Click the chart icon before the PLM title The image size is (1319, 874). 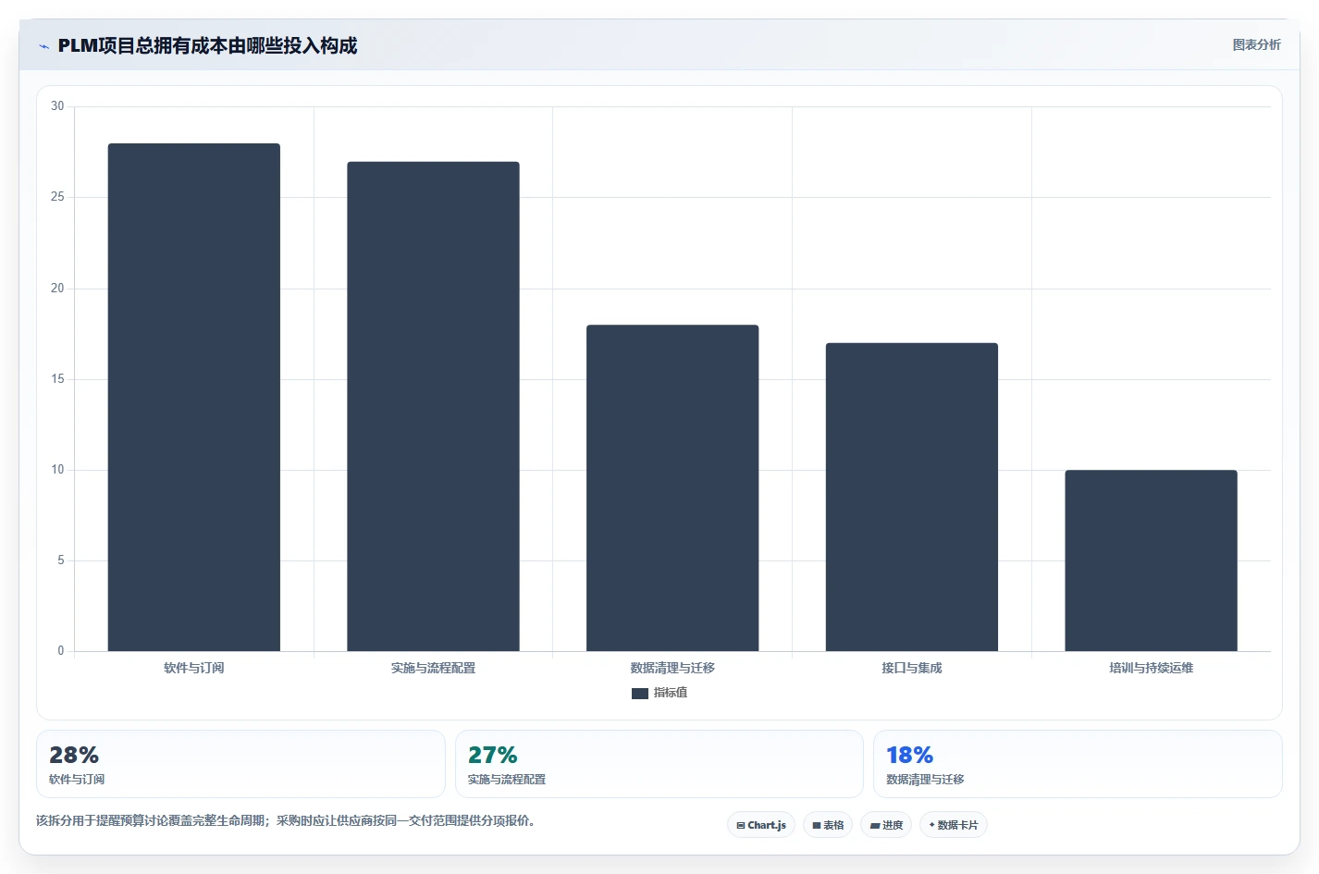43,46
